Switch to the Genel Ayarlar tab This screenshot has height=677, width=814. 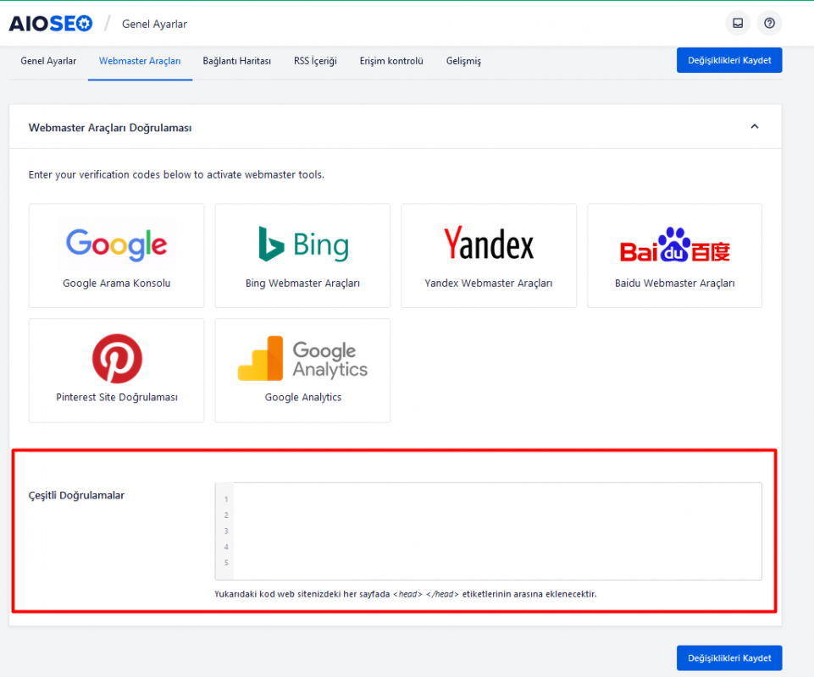tap(47, 61)
